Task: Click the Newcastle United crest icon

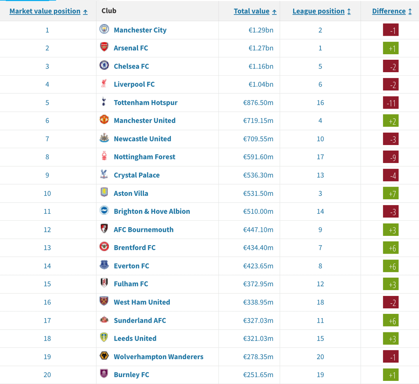Action: [104, 138]
